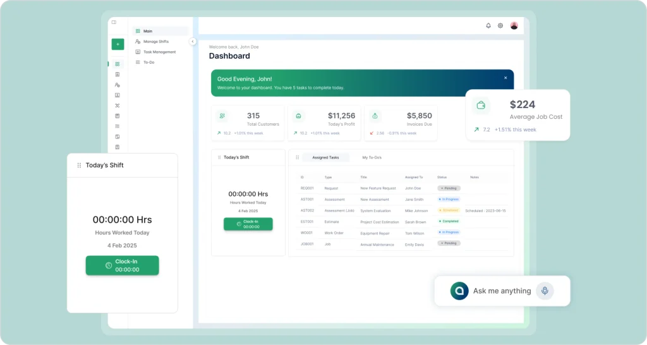Switch to the My To-Do's tab
This screenshot has height=345, width=647.
(372, 157)
